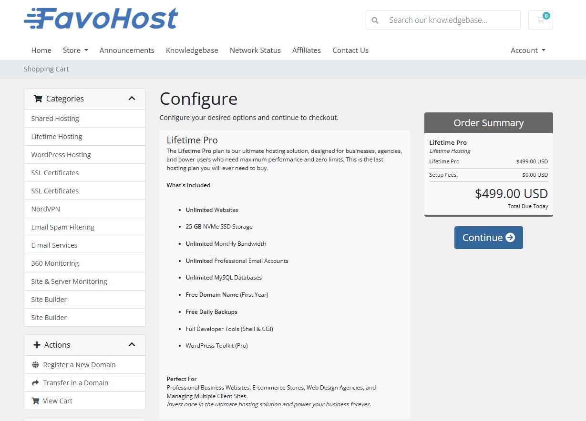Collapse the Actions panel chevron
The height and width of the screenshot is (421, 586).
[132, 345]
